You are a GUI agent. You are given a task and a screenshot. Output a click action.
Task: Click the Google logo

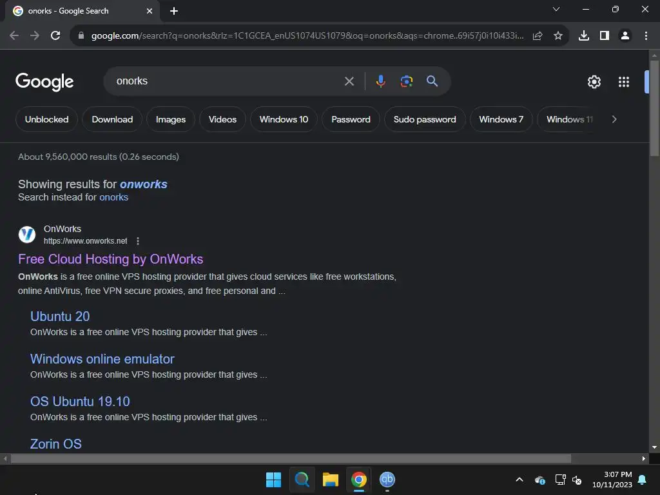[44, 82]
